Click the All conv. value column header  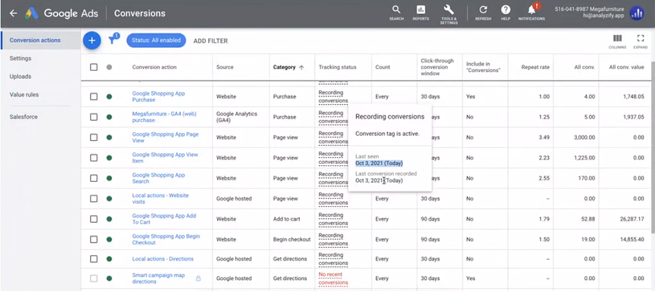coord(626,67)
